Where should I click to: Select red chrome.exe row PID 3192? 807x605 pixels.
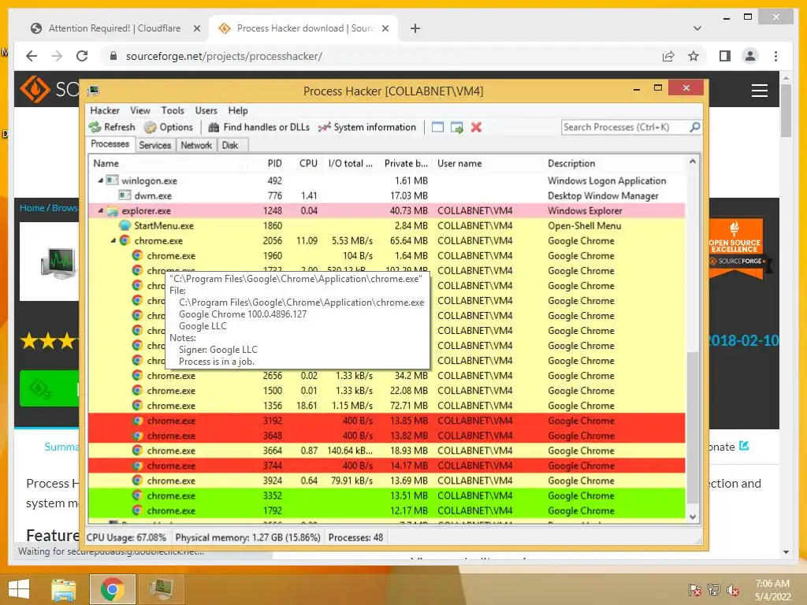[386, 421]
